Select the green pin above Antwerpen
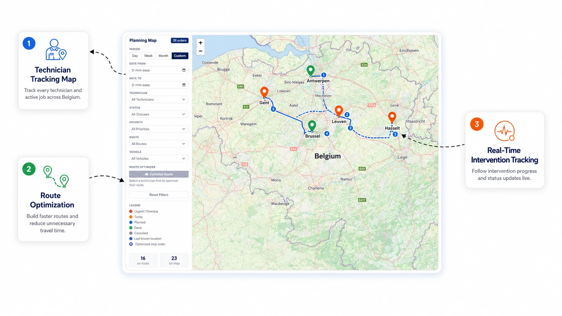 [x=311, y=71]
